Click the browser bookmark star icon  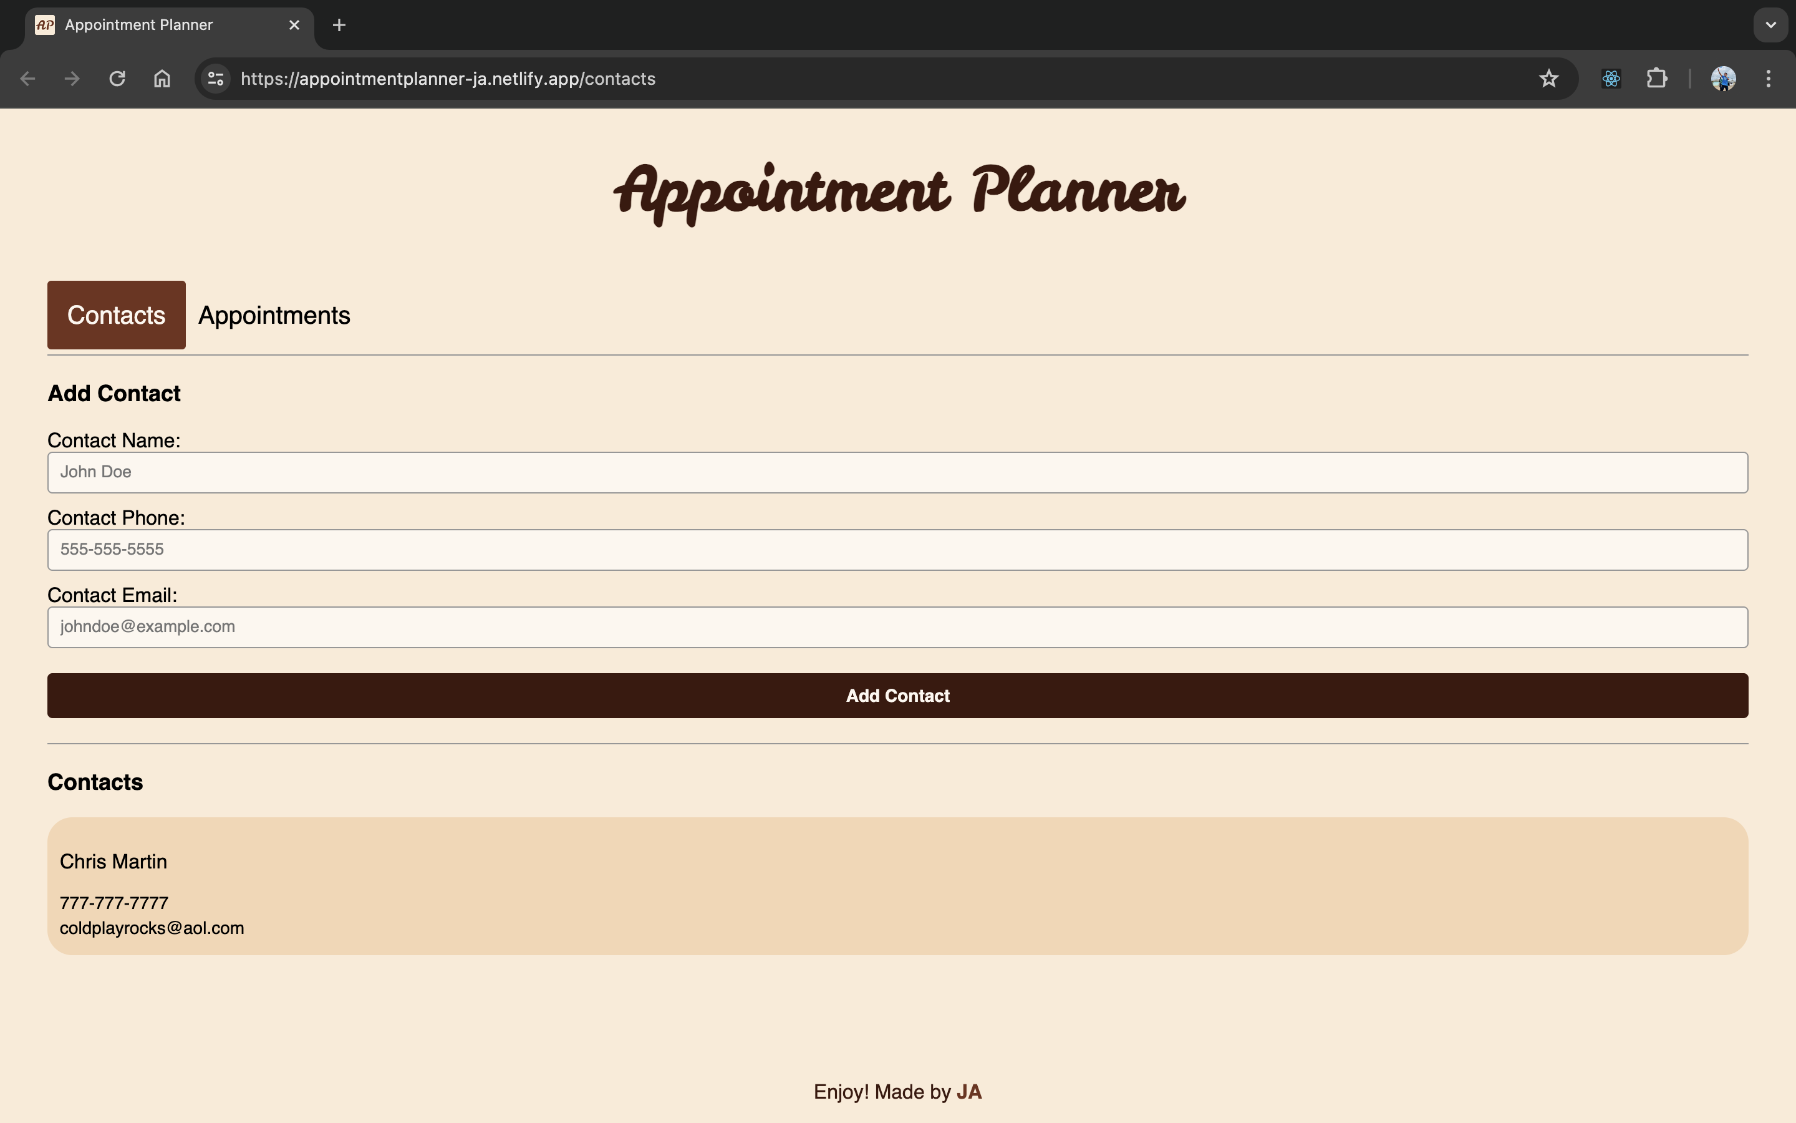click(1549, 79)
